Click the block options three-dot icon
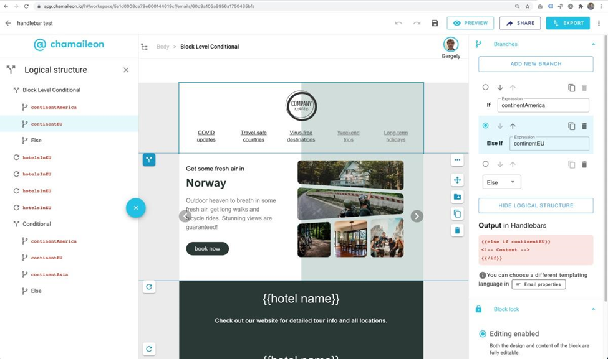 click(457, 160)
